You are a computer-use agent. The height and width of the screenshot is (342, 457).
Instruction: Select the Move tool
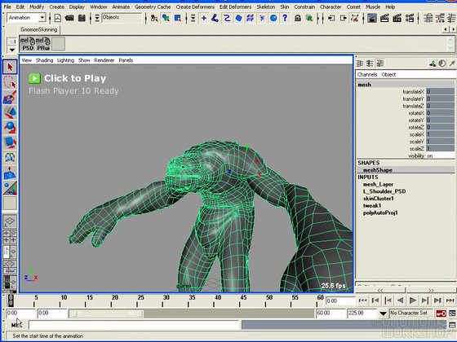tap(10, 112)
